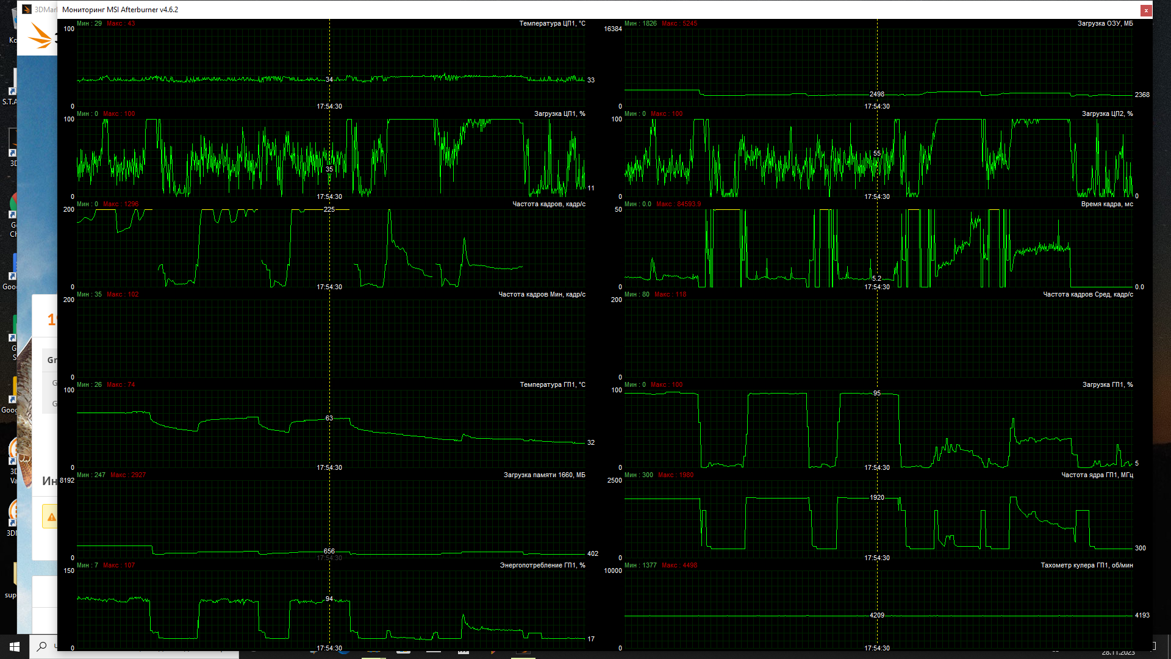Click inside the Частота кадров graph

pyautogui.click(x=244, y=250)
